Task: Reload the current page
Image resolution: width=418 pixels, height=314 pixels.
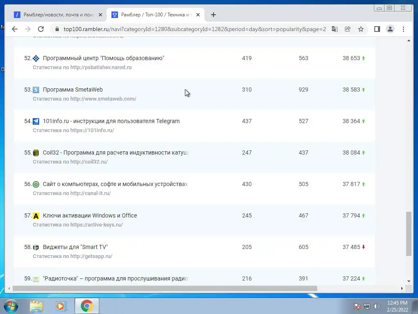Action: [x=41, y=29]
